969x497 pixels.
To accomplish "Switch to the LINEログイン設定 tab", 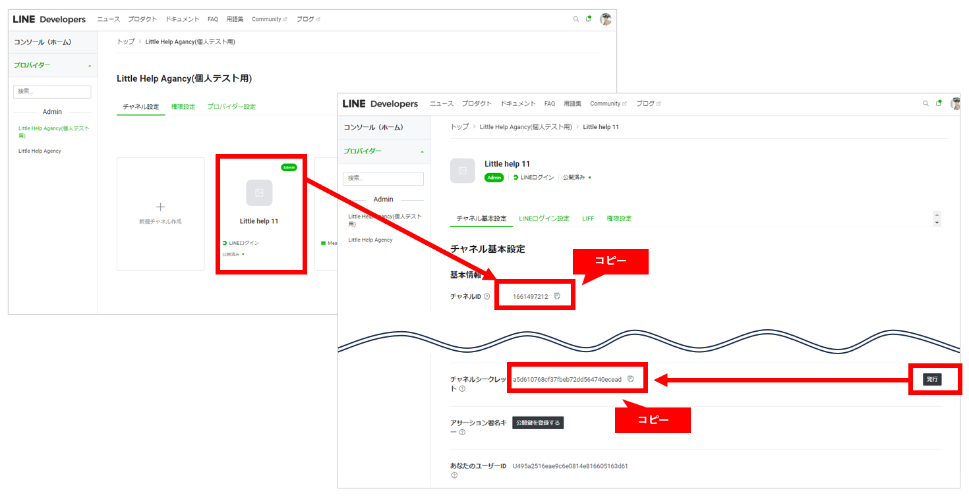I will pos(544,219).
